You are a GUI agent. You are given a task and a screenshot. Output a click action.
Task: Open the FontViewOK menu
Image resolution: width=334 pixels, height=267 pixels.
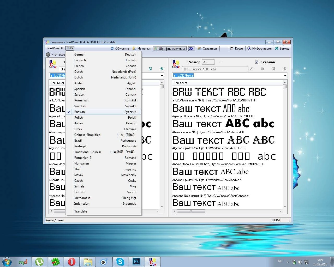(x=55, y=48)
